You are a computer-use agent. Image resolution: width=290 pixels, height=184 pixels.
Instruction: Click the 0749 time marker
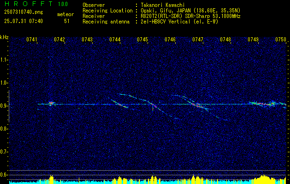[253, 40]
